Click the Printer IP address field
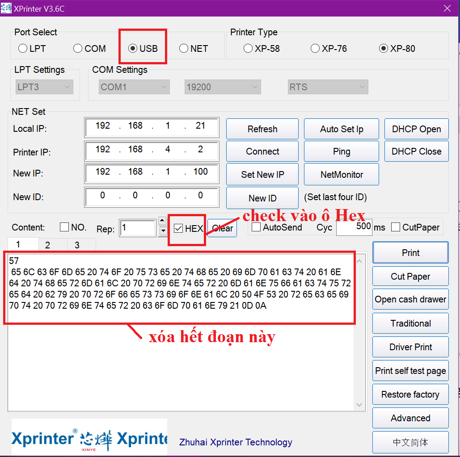The width and height of the screenshot is (460, 457). pyautogui.click(x=152, y=151)
